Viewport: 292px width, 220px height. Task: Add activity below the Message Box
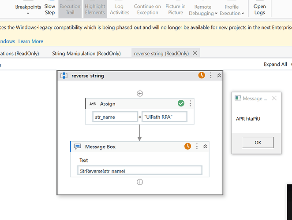pos(140,182)
